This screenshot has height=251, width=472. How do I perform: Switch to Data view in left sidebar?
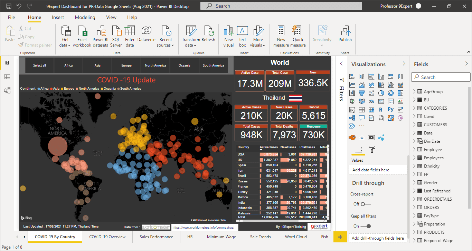[7, 77]
